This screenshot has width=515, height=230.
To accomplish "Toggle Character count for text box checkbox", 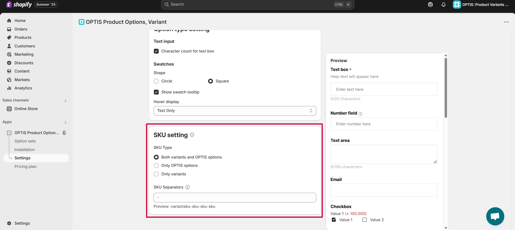I will [156, 51].
